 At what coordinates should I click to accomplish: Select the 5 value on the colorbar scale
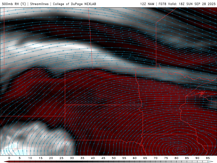click(20, 158)
